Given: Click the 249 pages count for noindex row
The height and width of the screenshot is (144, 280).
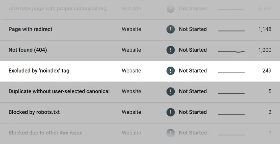Looking at the screenshot, I should click(x=267, y=71).
